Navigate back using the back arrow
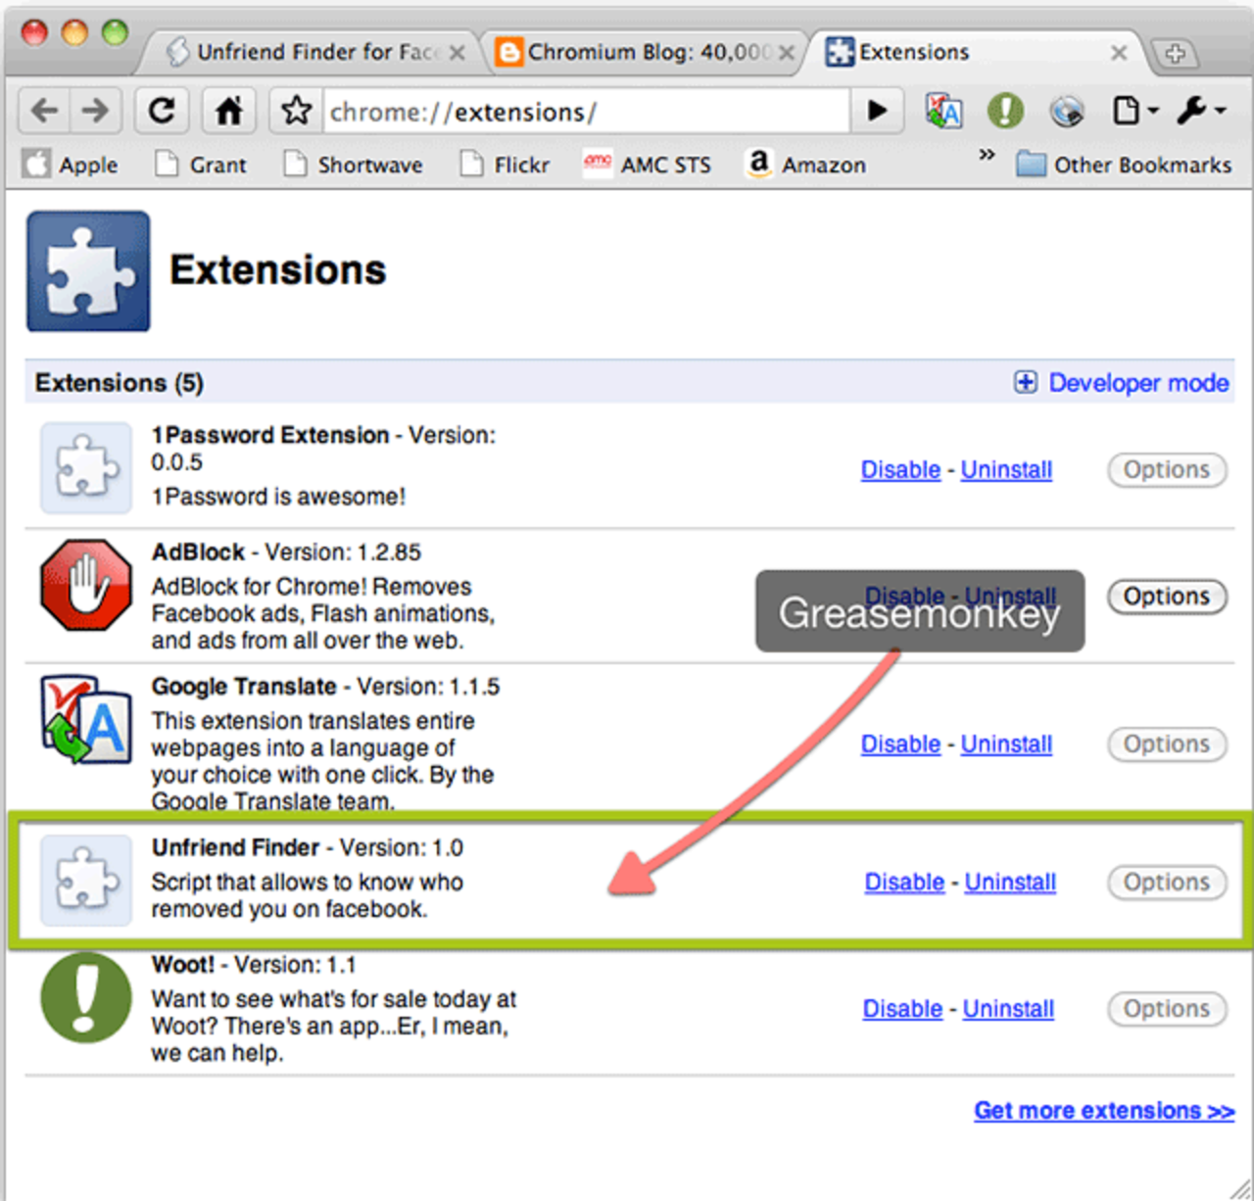Image resolution: width=1254 pixels, height=1201 pixels. coord(43,111)
